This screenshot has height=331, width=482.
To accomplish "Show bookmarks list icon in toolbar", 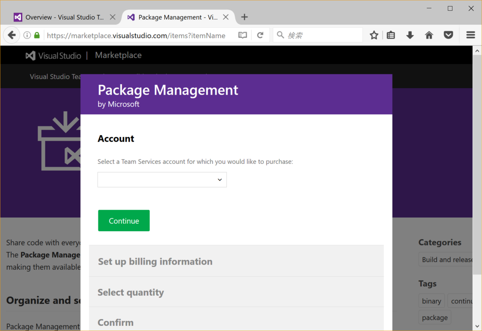I will click(x=391, y=35).
